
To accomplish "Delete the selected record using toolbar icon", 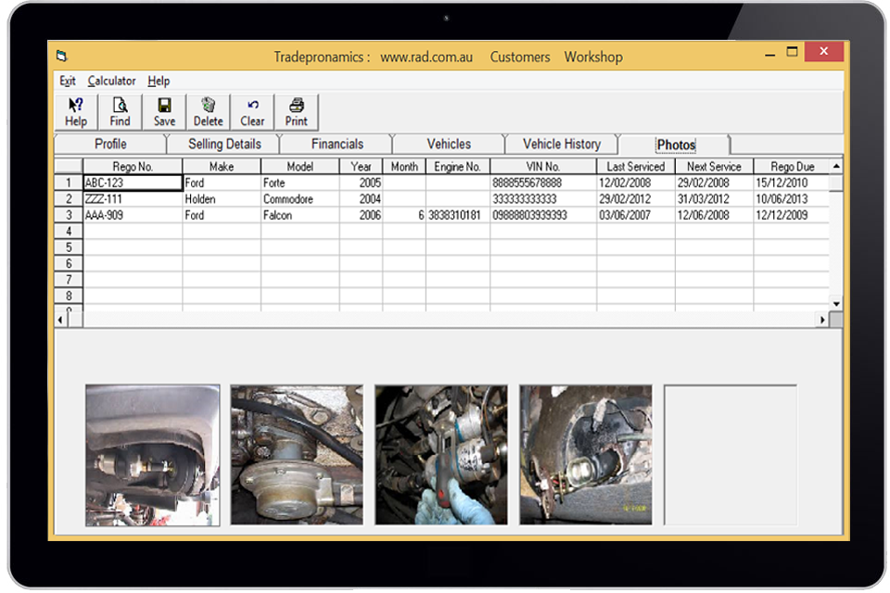I will pyautogui.click(x=208, y=111).
